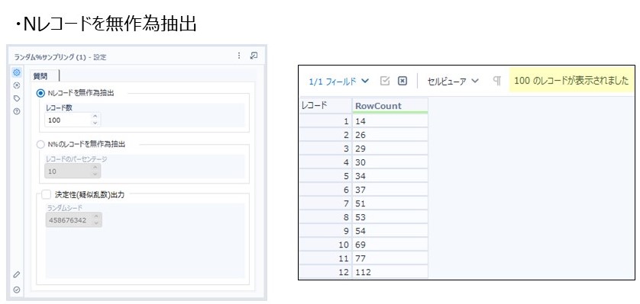The height and width of the screenshot is (304, 640).
Task: Click the 100 のレコードが表示されました message
Action: pyautogui.click(x=571, y=81)
